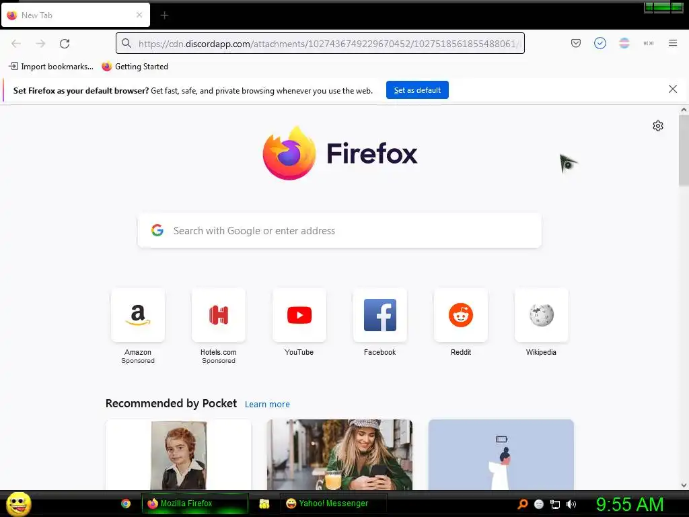Click Set as default button
This screenshot has height=517, width=689.
click(x=417, y=90)
